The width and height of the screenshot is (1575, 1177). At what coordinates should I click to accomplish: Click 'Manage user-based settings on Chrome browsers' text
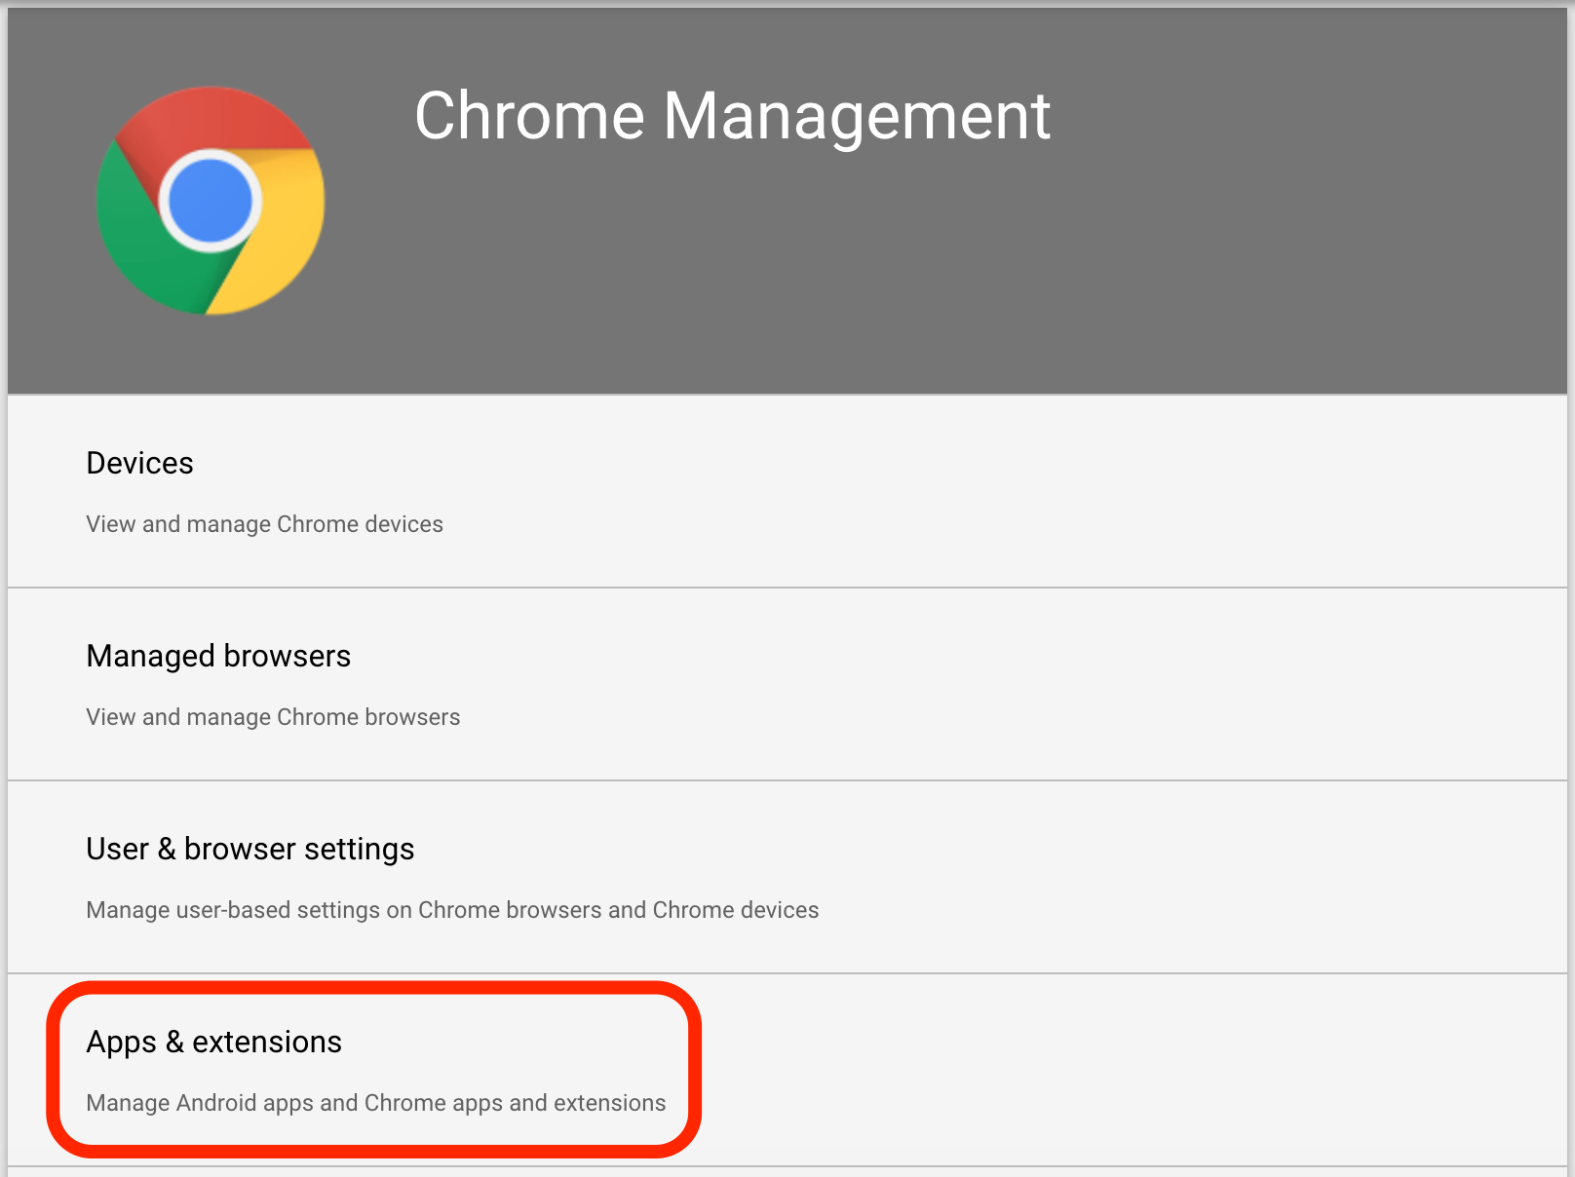click(344, 910)
